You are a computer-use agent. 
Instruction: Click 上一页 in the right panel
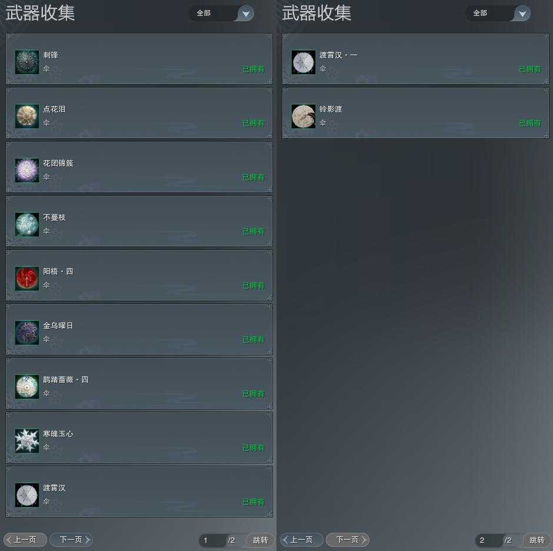(x=302, y=540)
